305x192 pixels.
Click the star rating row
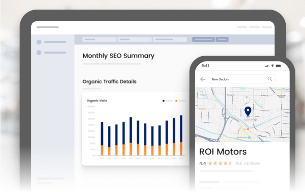click(220, 163)
